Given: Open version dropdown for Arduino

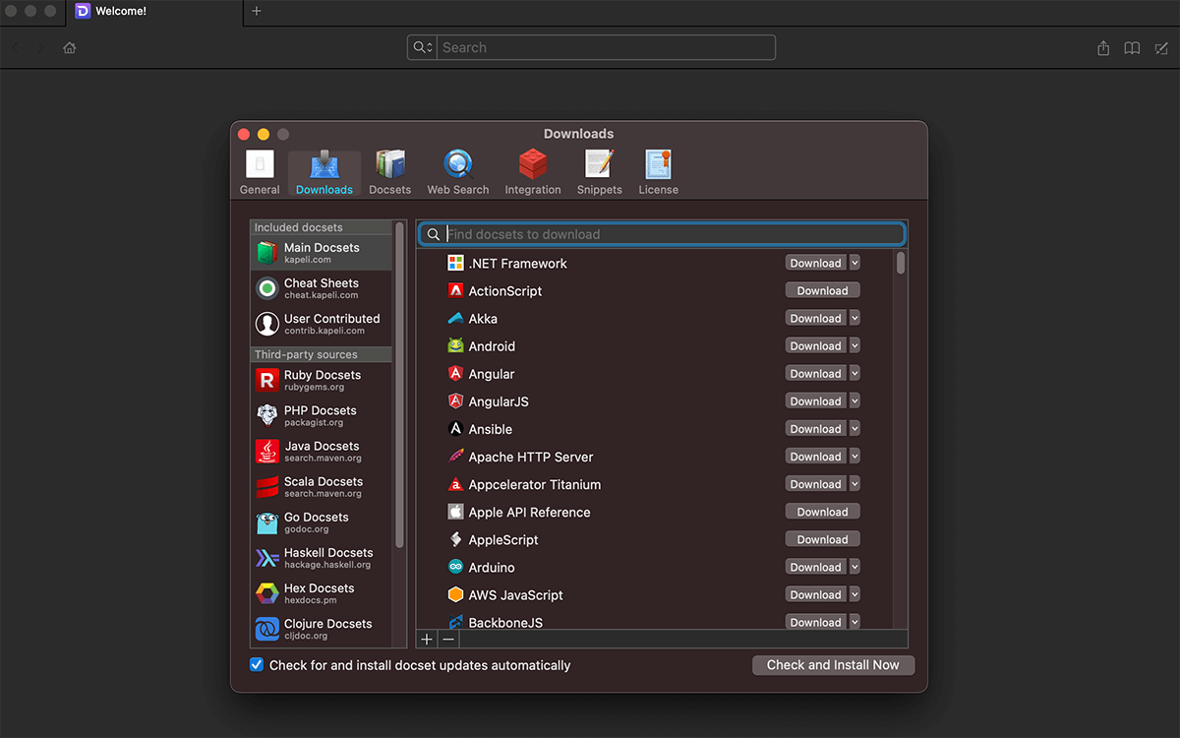Looking at the screenshot, I should (x=855, y=567).
